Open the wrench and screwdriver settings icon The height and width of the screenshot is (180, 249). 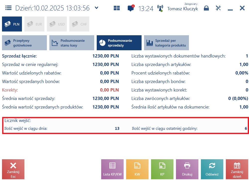coord(218,8)
